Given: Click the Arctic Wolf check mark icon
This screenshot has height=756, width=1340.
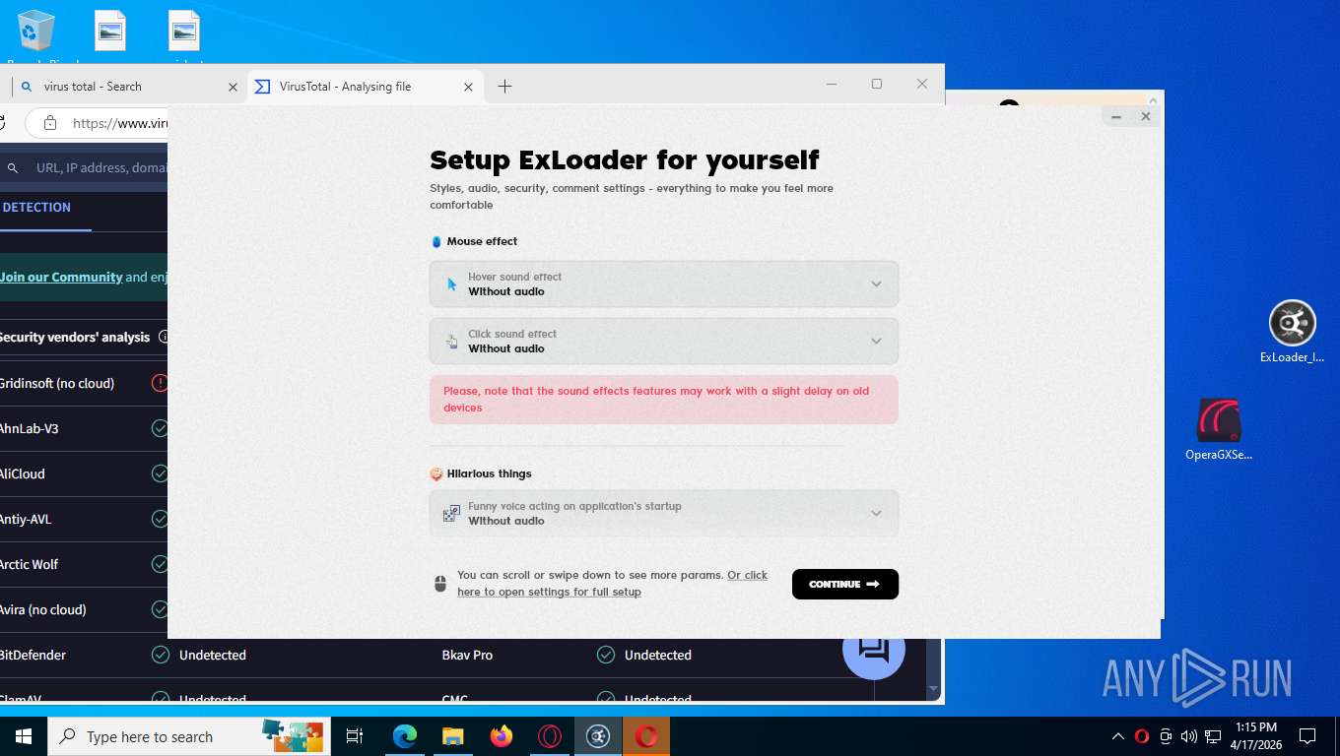Looking at the screenshot, I should [160, 564].
